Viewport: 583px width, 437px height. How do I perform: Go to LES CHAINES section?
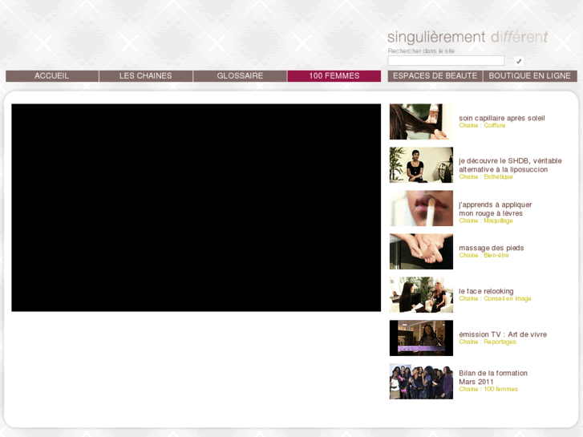pyautogui.click(x=146, y=76)
